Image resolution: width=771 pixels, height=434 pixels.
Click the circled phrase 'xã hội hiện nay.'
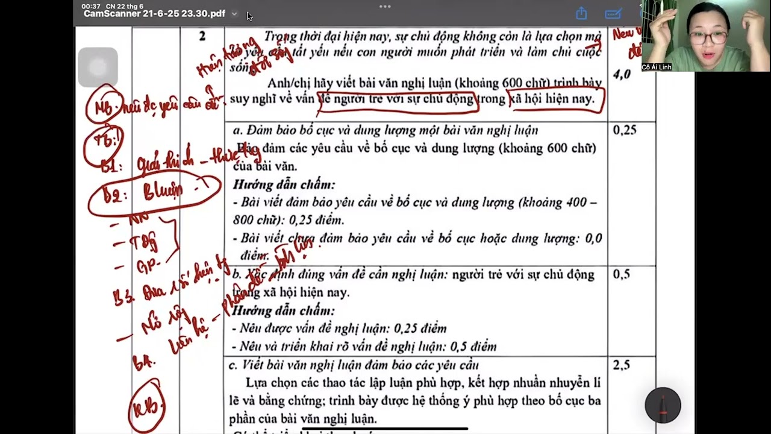[x=551, y=99]
